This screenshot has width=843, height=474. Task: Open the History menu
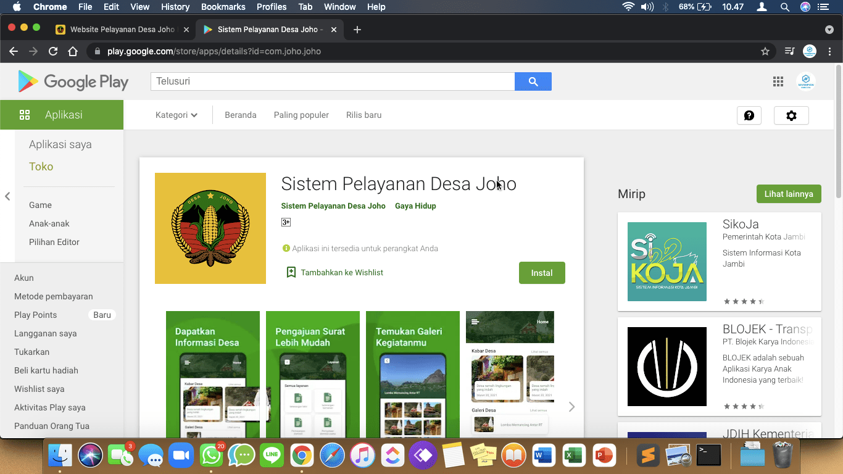(175, 7)
